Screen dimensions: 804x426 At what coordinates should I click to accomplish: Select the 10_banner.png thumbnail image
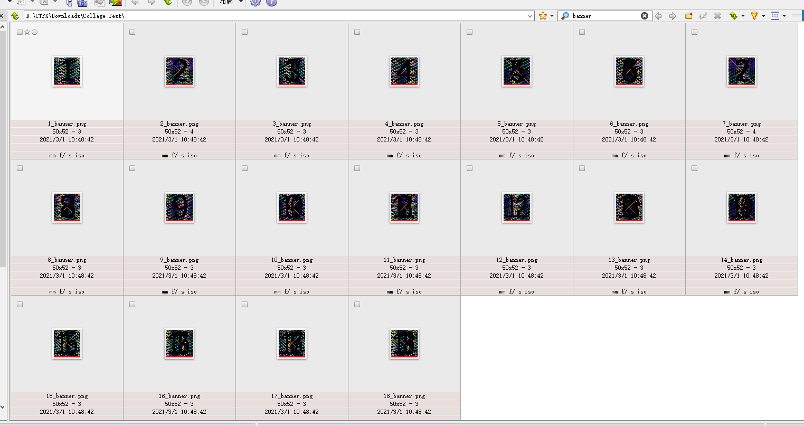292,207
